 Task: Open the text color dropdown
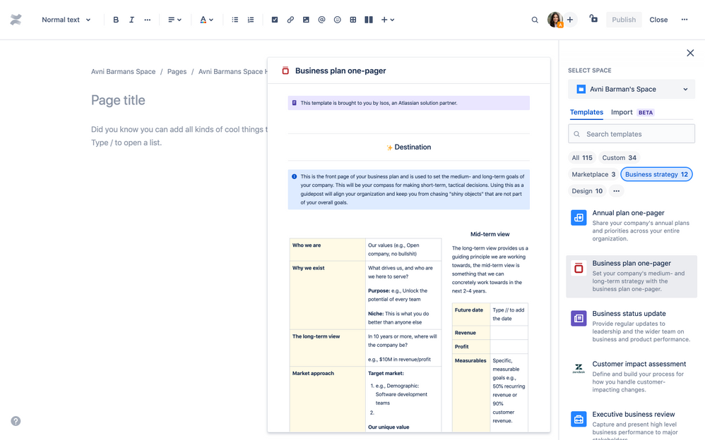pyautogui.click(x=206, y=20)
